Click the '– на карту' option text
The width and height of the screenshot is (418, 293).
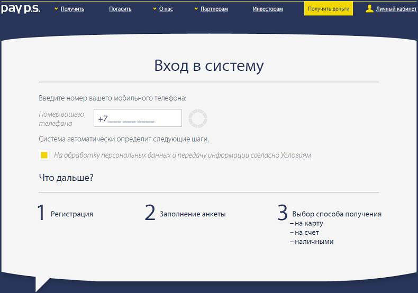coord(306,223)
